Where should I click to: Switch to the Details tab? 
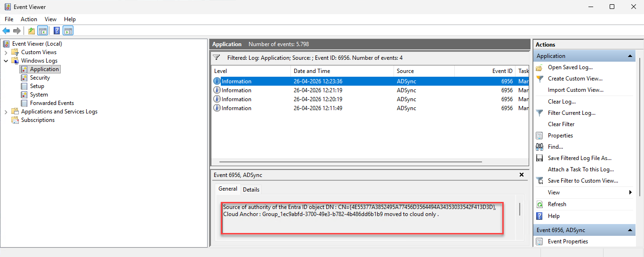(251, 189)
